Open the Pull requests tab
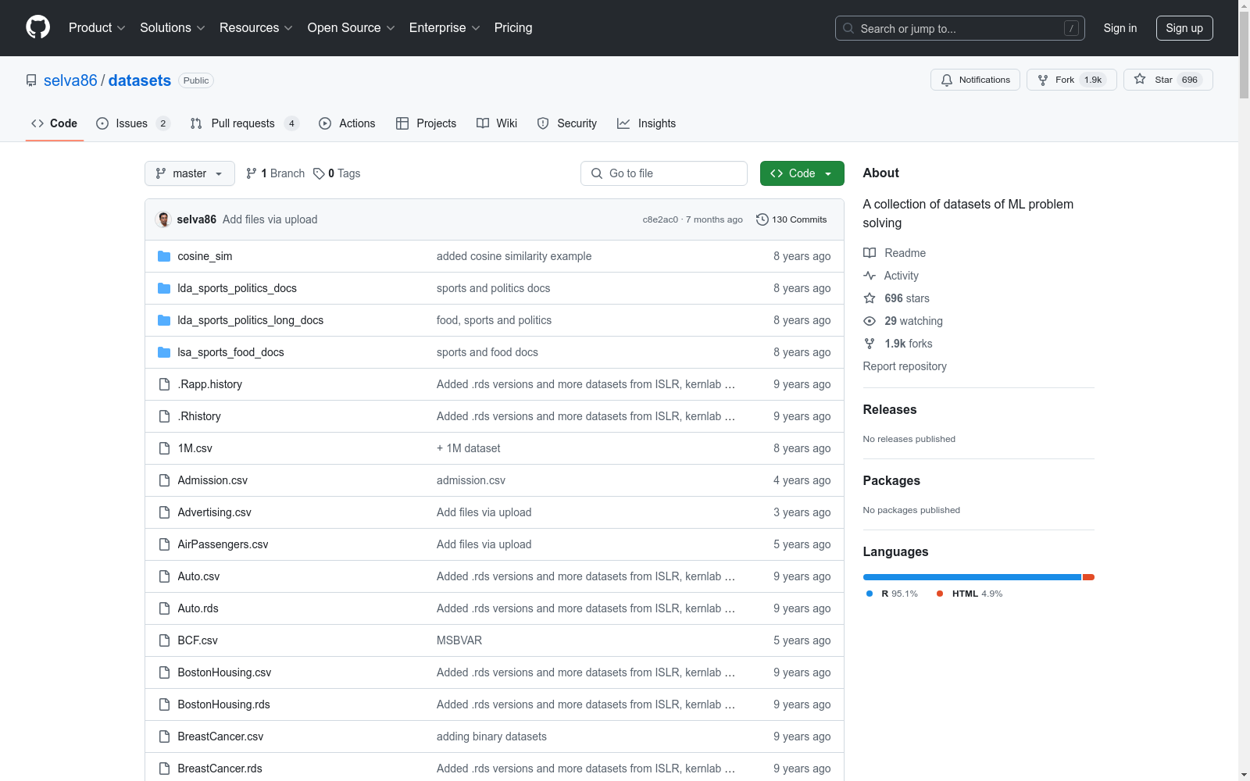 click(x=245, y=123)
